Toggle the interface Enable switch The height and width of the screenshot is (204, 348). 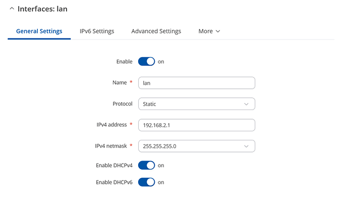point(146,62)
